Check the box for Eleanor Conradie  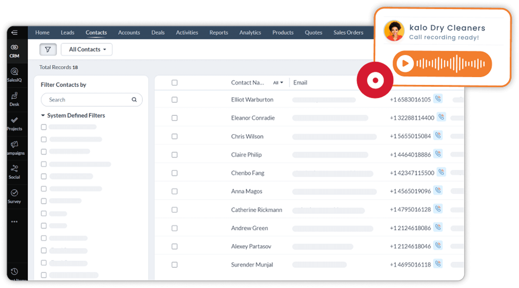click(175, 118)
